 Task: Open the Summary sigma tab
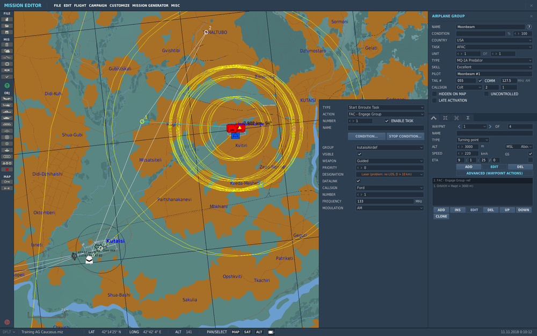(x=468, y=117)
